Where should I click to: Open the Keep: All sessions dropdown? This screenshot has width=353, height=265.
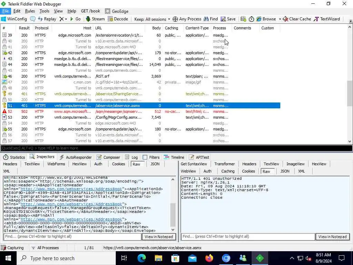coord(152,19)
